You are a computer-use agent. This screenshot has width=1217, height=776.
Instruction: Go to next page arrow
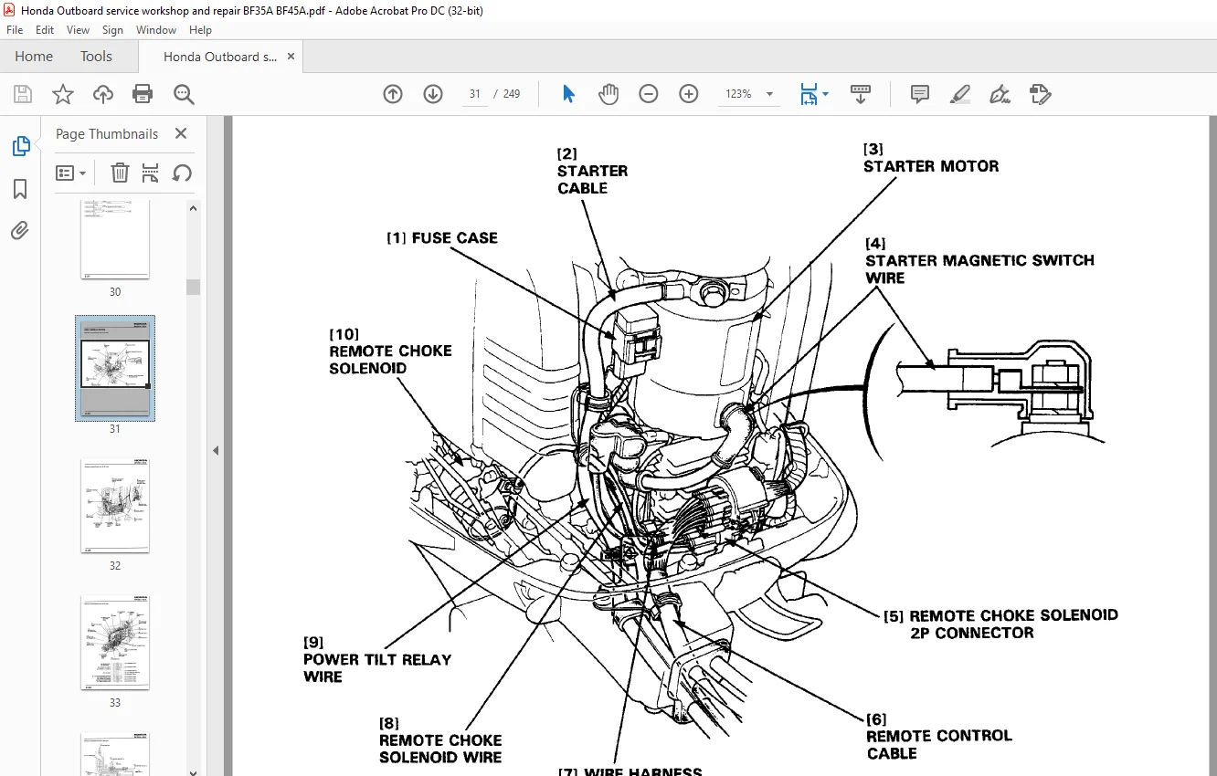coord(433,94)
